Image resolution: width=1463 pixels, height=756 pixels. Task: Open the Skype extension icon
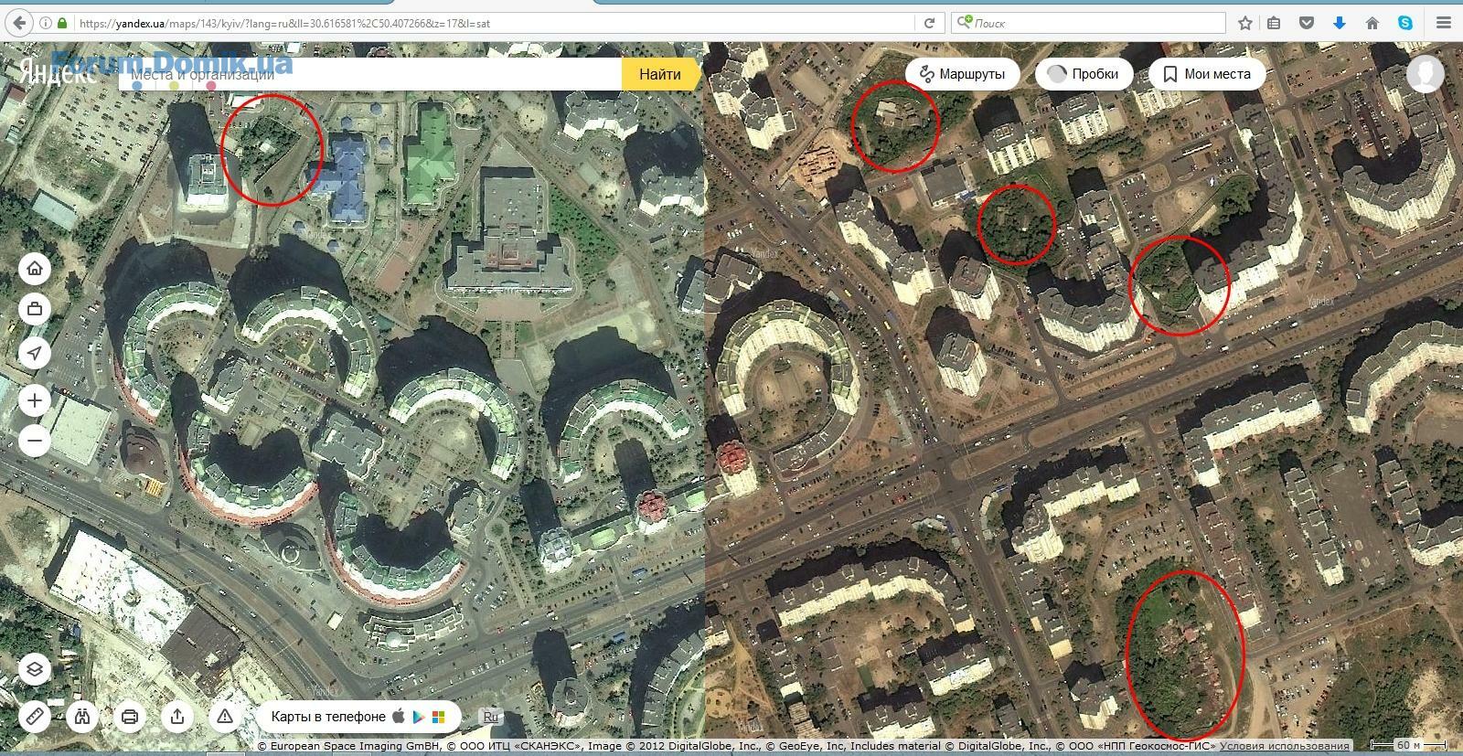pos(1404,23)
